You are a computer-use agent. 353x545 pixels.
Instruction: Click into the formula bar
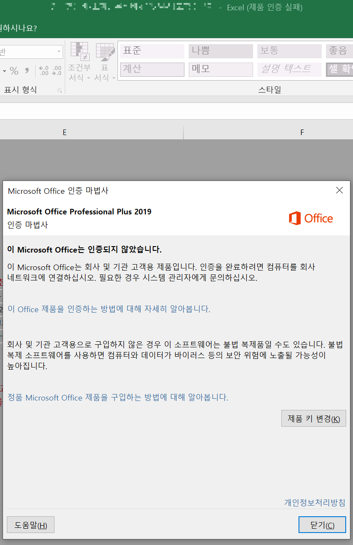[176, 111]
